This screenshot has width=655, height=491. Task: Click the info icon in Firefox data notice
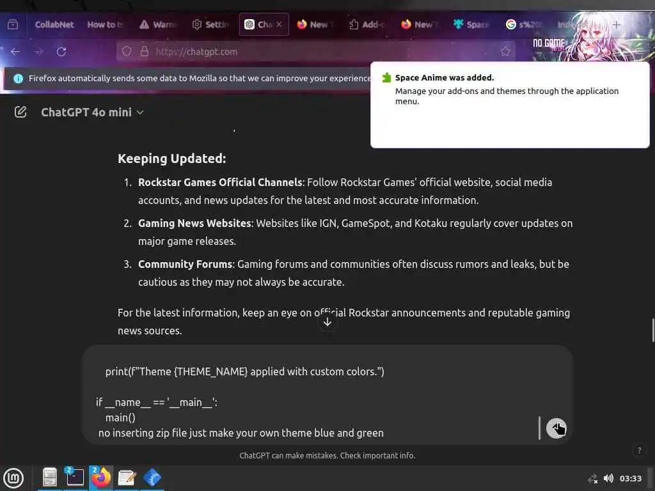[18, 79]
